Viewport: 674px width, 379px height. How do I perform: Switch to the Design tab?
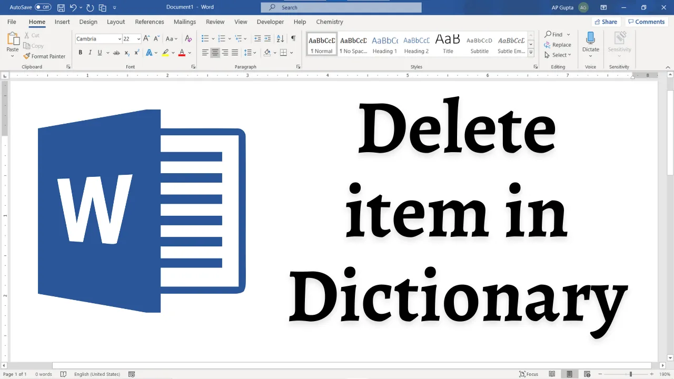tap(88, 22)
